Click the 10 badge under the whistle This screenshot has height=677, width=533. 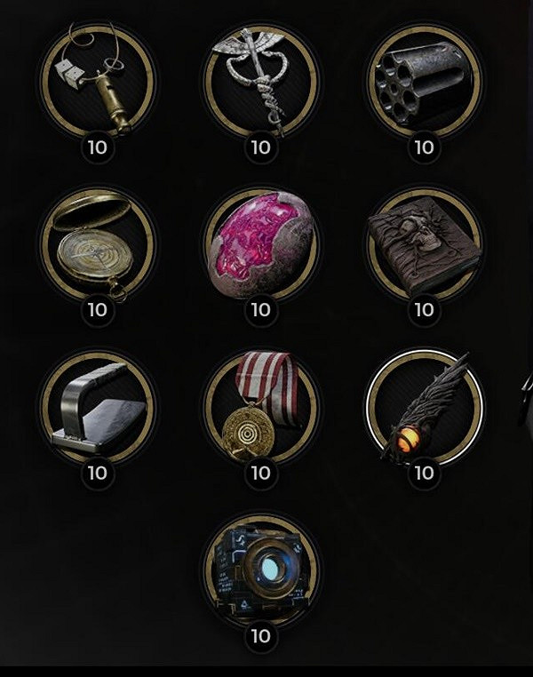pyautogui.click(x=98, y=147)
